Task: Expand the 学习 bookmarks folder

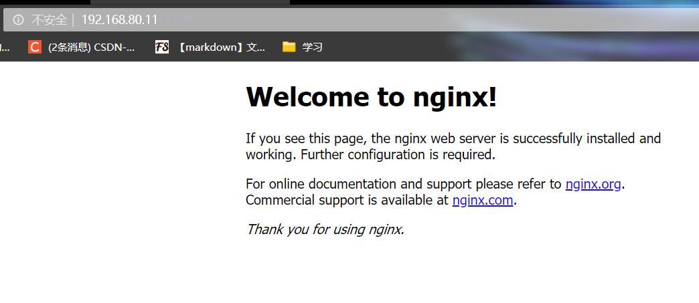Action: click(312, 47)
